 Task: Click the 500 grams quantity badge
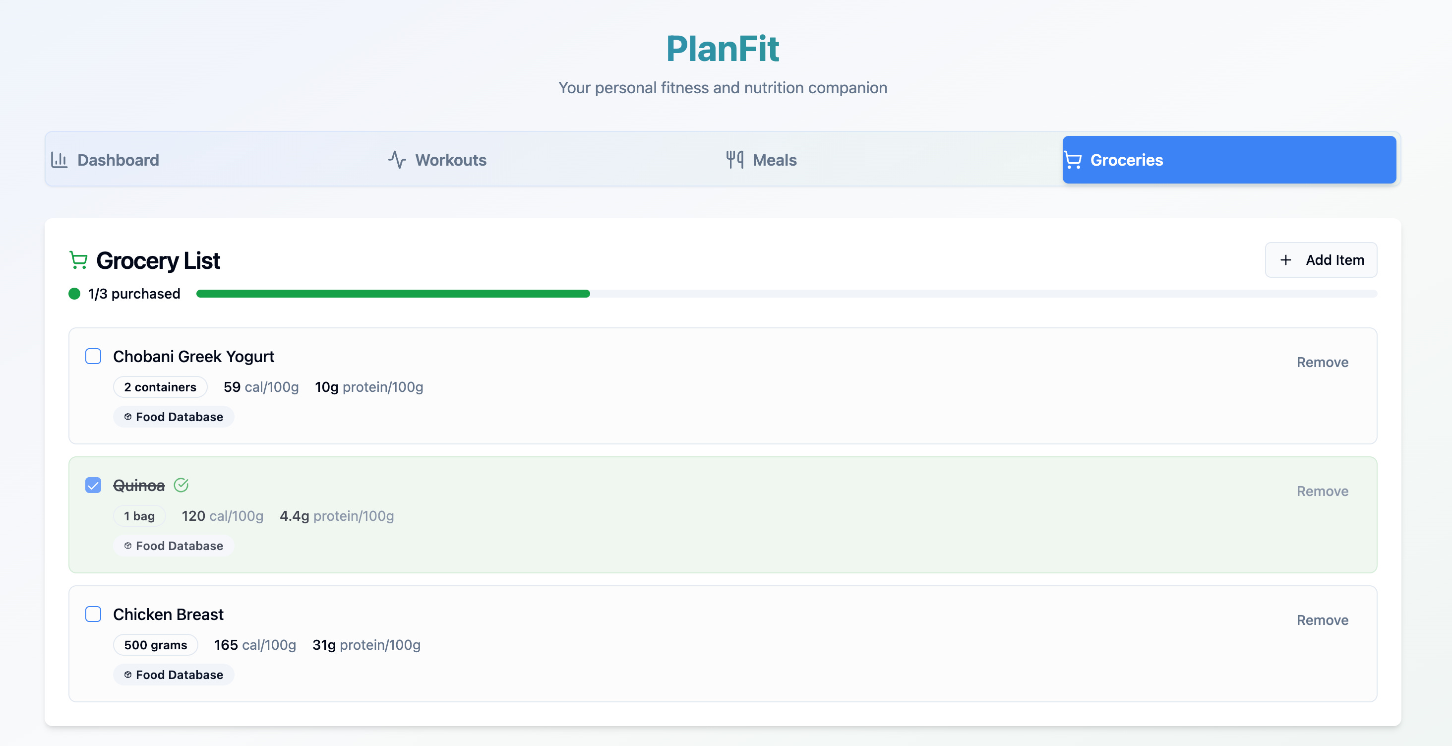[156, 645]
